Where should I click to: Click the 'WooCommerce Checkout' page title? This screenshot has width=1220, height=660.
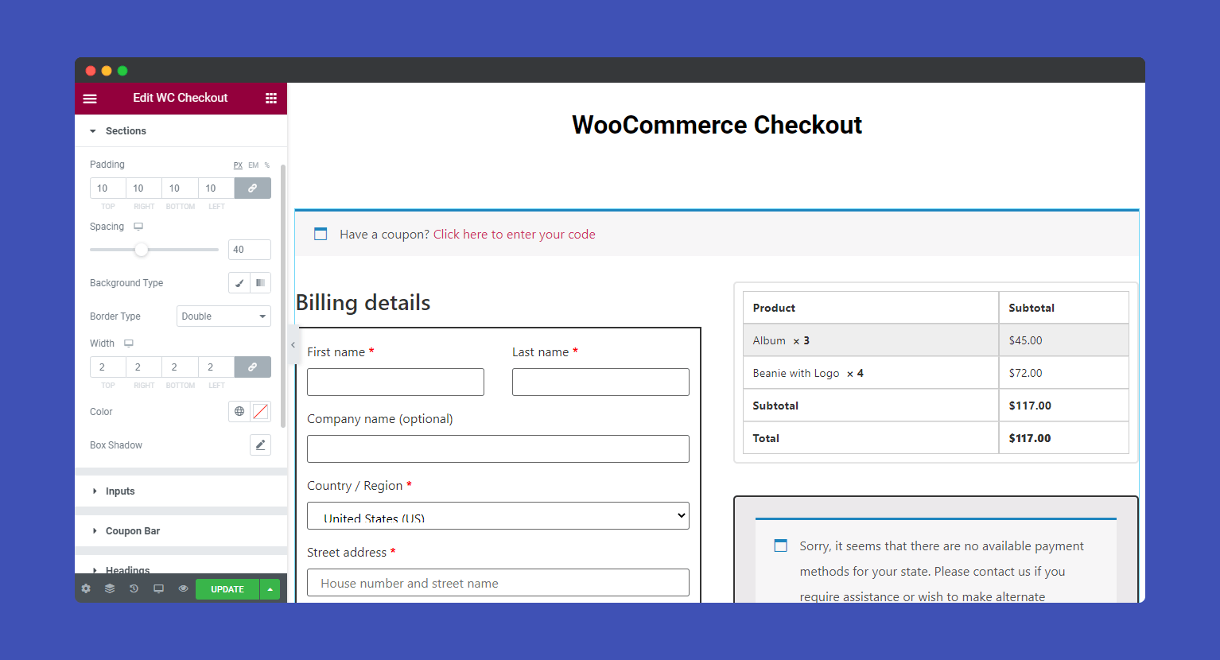717,125
